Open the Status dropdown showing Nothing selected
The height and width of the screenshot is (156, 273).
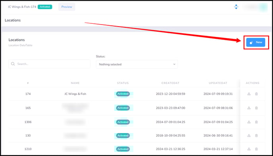point(136,64)
